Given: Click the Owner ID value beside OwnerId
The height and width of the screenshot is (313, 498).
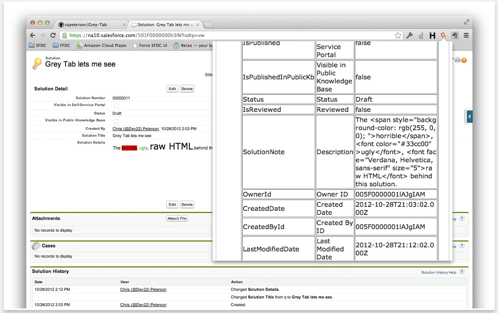Looking at the screenshot, I should click(x=396, y=194).
